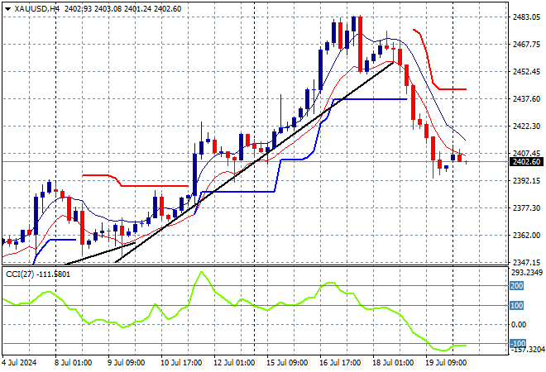Image resolution: width=546 pixels, height=372 pixels.
Task: Select the 19 Jul 09:00 time label
Action: (x=446, y=363)
